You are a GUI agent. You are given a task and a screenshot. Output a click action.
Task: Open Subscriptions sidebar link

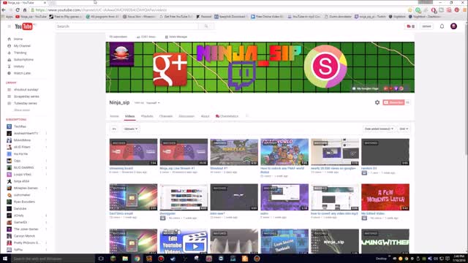tap(23, 60)
